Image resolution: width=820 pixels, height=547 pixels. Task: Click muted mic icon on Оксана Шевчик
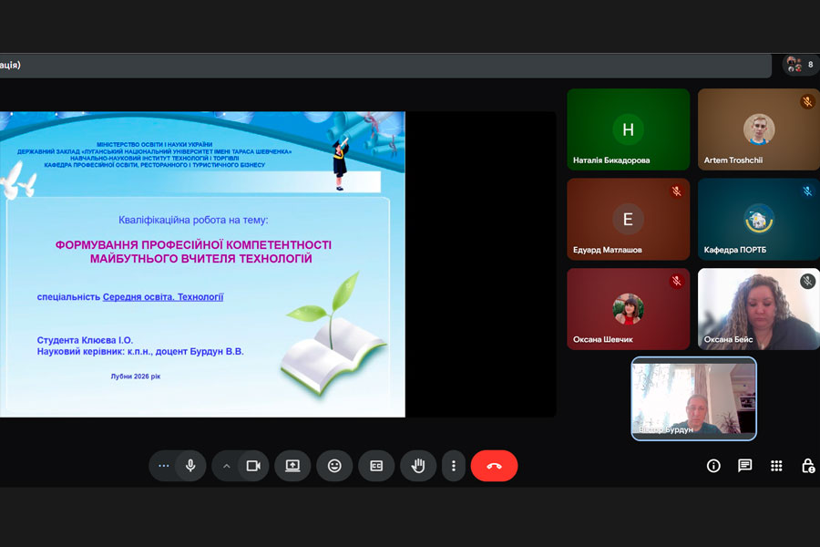click(677, 282)
